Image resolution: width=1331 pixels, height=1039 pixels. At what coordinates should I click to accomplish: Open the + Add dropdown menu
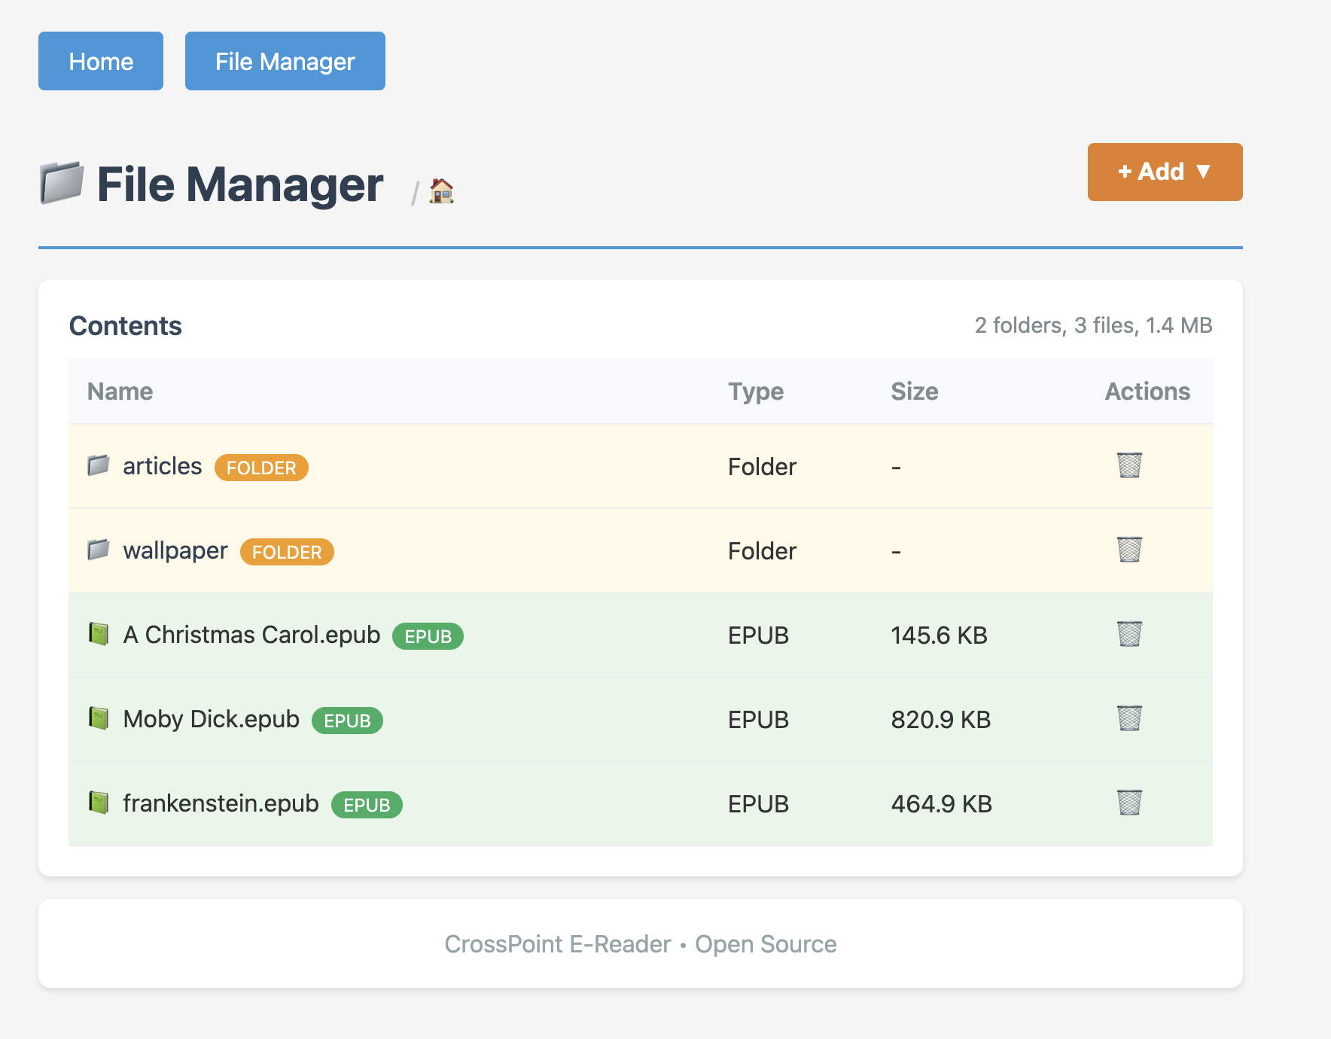click(1164, 172)
